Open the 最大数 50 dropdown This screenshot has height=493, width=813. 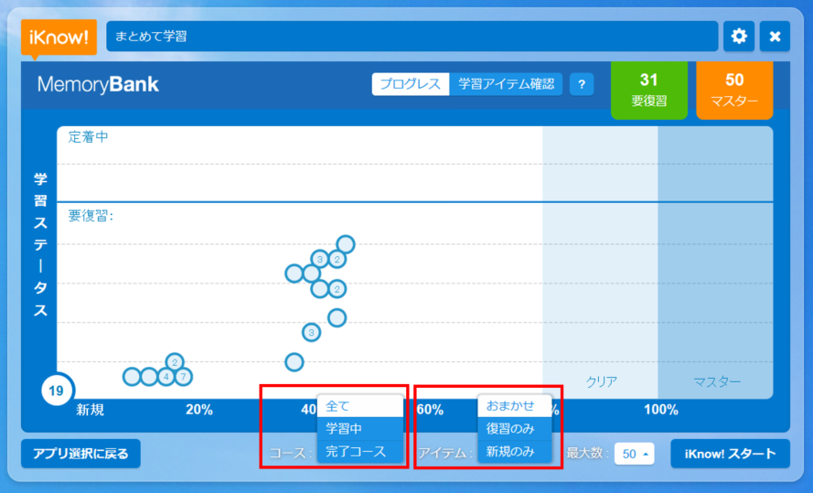click(634, 454)
